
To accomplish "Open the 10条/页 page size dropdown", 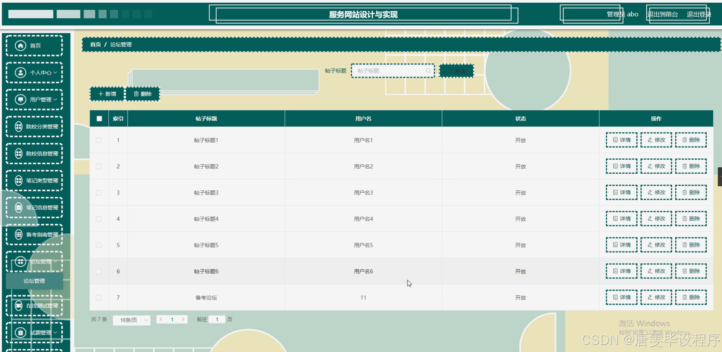I will pos(132,320).
